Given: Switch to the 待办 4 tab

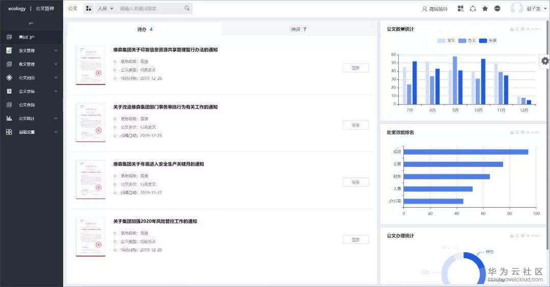Looking at the screenshot, I should pyautogui.click(x=145, y=29).
